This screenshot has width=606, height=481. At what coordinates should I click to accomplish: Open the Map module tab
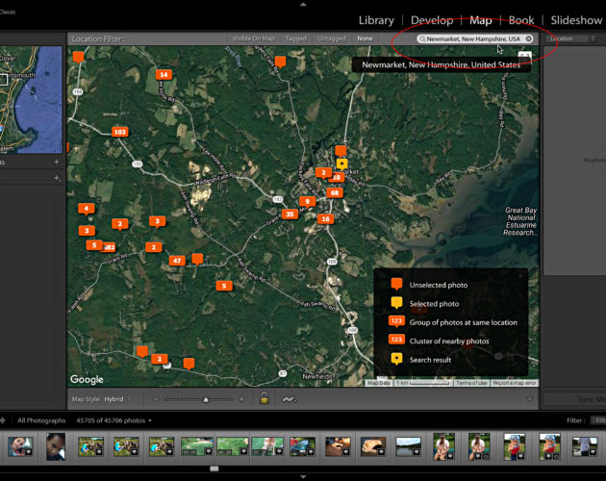pos(480,20)
